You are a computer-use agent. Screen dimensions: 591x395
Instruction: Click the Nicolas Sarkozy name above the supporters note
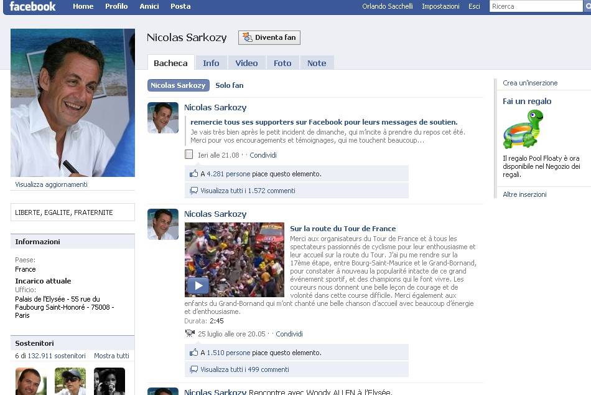(215, 108)
